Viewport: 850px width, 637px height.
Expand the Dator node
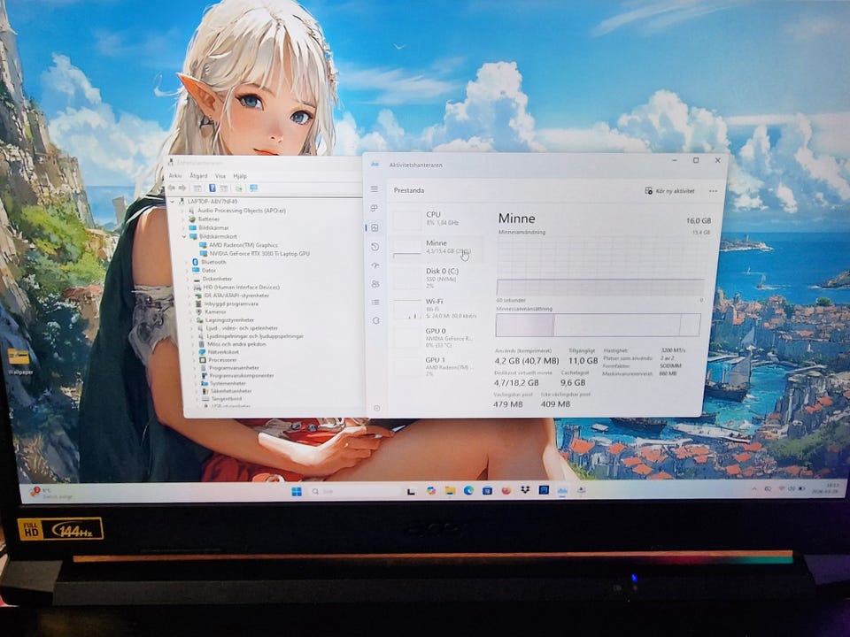coord(188,270)
